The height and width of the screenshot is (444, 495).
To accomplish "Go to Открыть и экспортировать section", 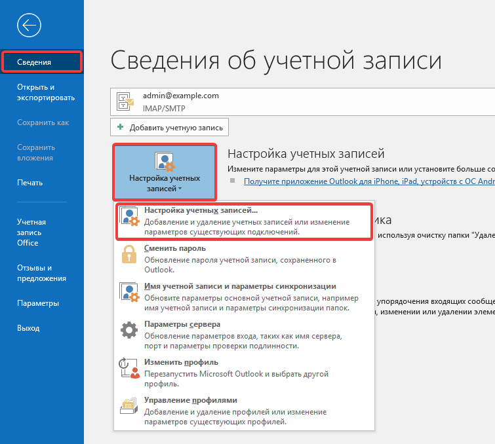I will pos(46,92).
